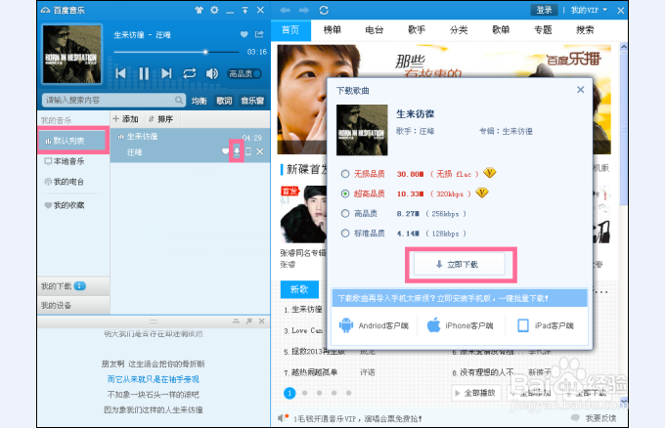Toggle the 音乐窗 music window
The height and width of the screenshot is (428, 665).
coord(252,101)
